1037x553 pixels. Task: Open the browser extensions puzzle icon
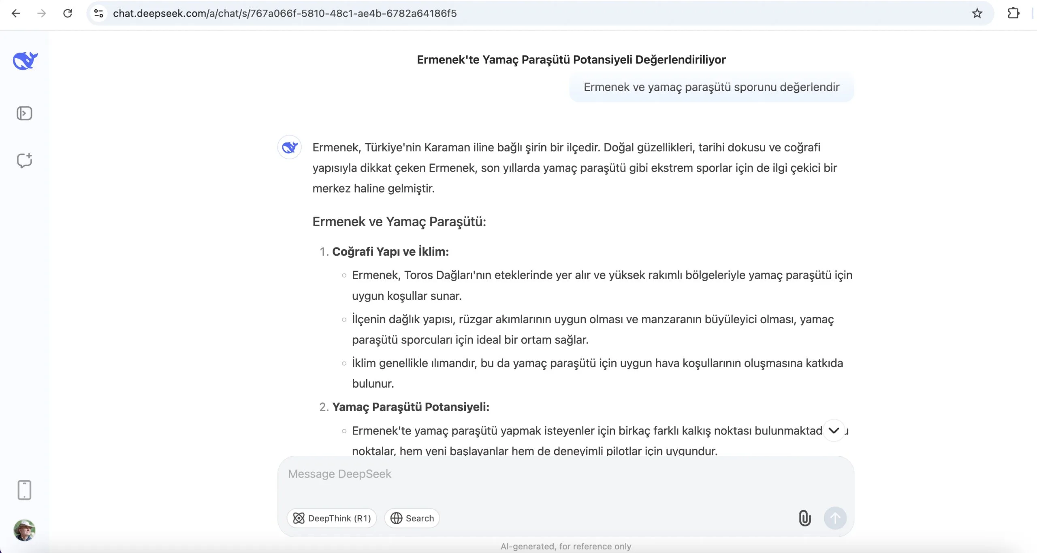coord(1013,13)
